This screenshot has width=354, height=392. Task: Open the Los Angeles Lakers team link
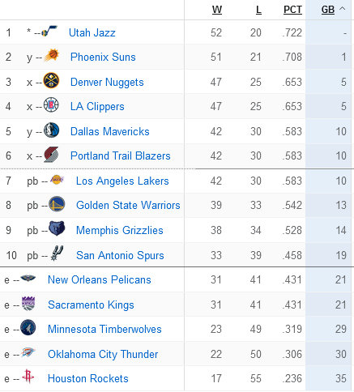pos(122,181)
